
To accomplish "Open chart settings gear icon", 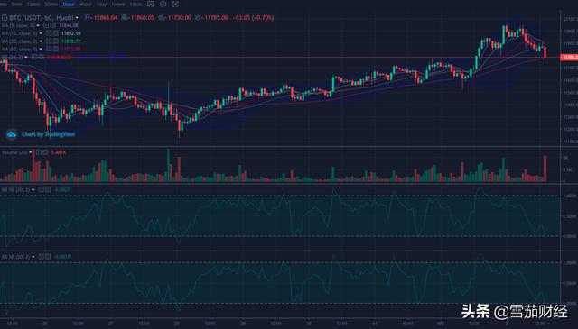I will (x=163, y=4).
